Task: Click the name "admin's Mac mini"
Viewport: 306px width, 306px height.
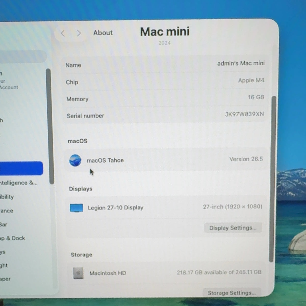Action: [241, 63]
